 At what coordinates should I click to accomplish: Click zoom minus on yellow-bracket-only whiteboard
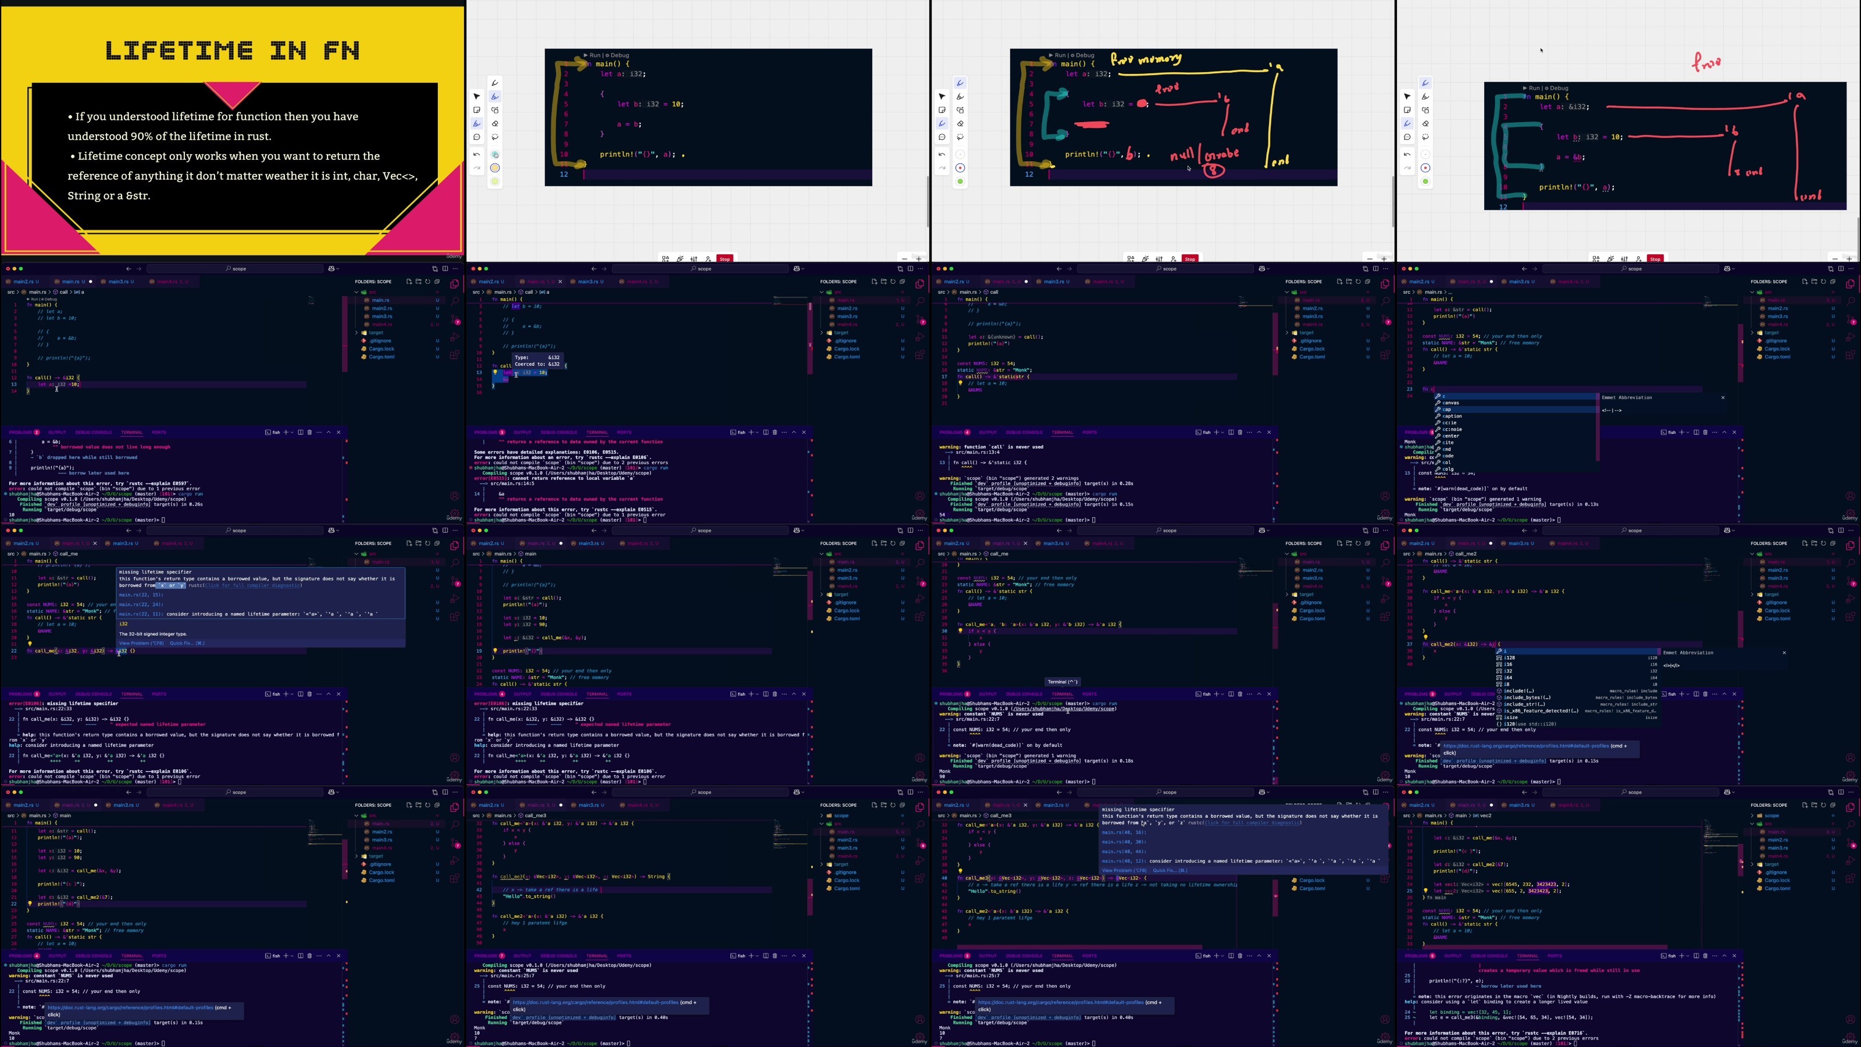(x=904, y=259)
